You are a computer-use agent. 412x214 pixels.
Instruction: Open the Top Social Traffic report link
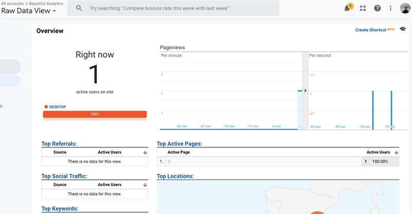coord(64,176)
